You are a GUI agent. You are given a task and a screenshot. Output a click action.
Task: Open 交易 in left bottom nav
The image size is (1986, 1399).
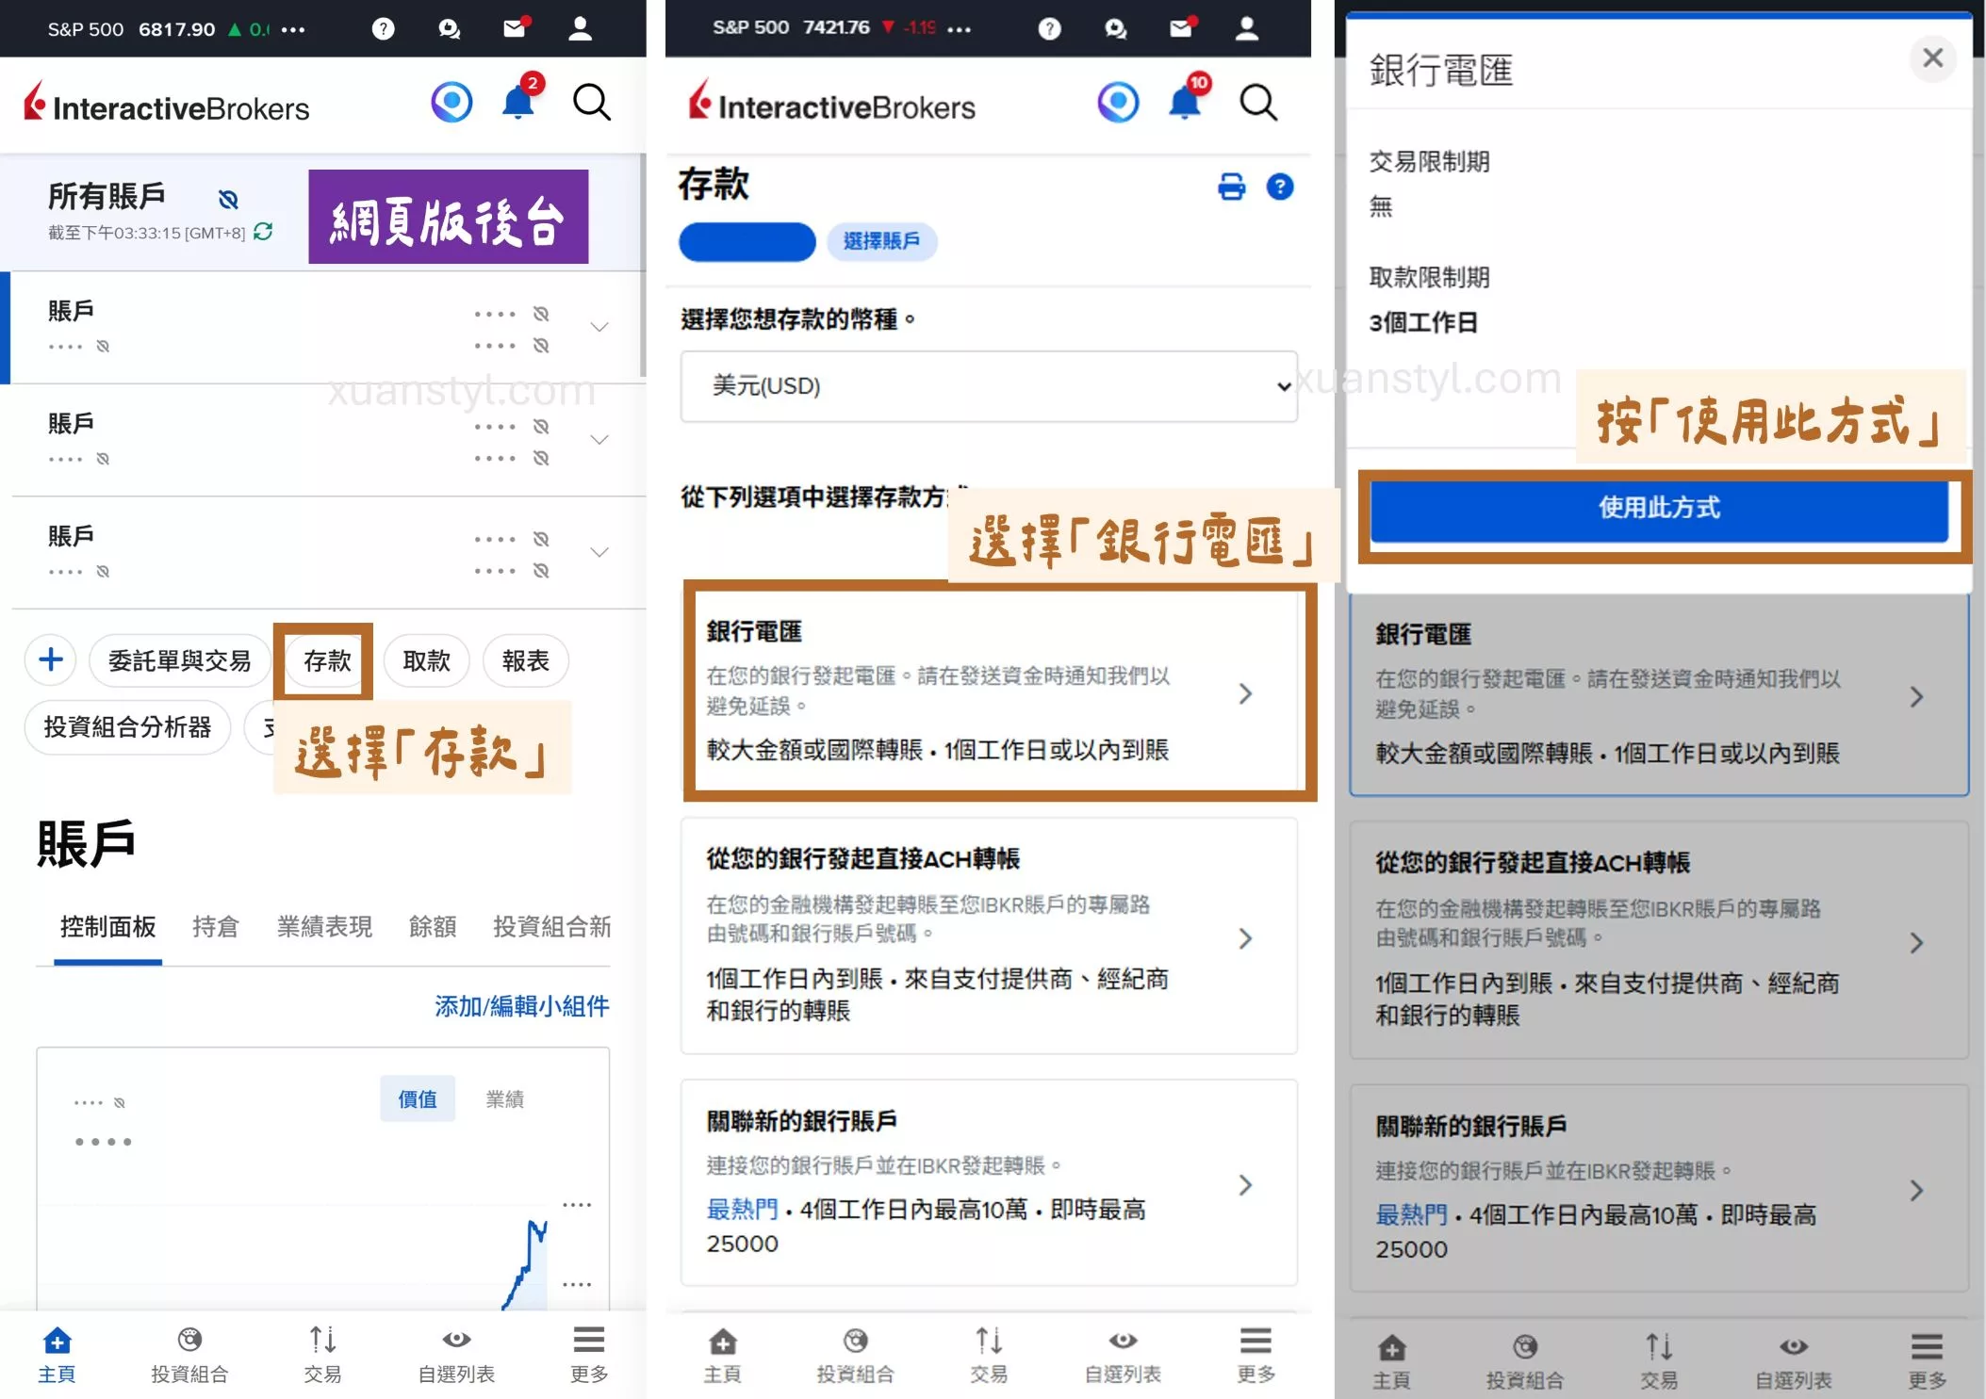322,1355
